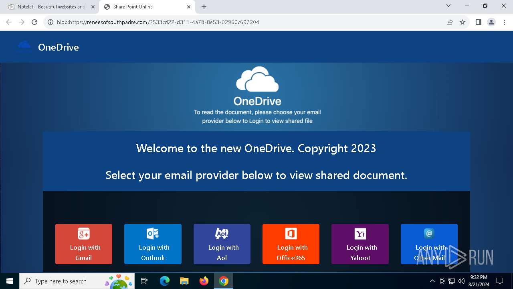Open the notifications center
Image resolution: width=513 pixels, height=289 pixels.
click(500, 281)
